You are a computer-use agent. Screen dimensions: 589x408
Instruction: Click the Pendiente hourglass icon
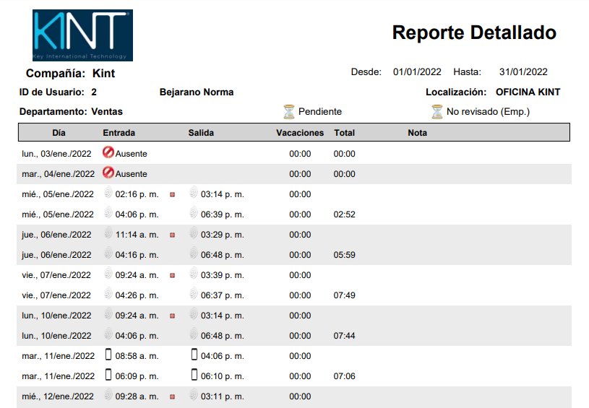click(x=289, y=112)
